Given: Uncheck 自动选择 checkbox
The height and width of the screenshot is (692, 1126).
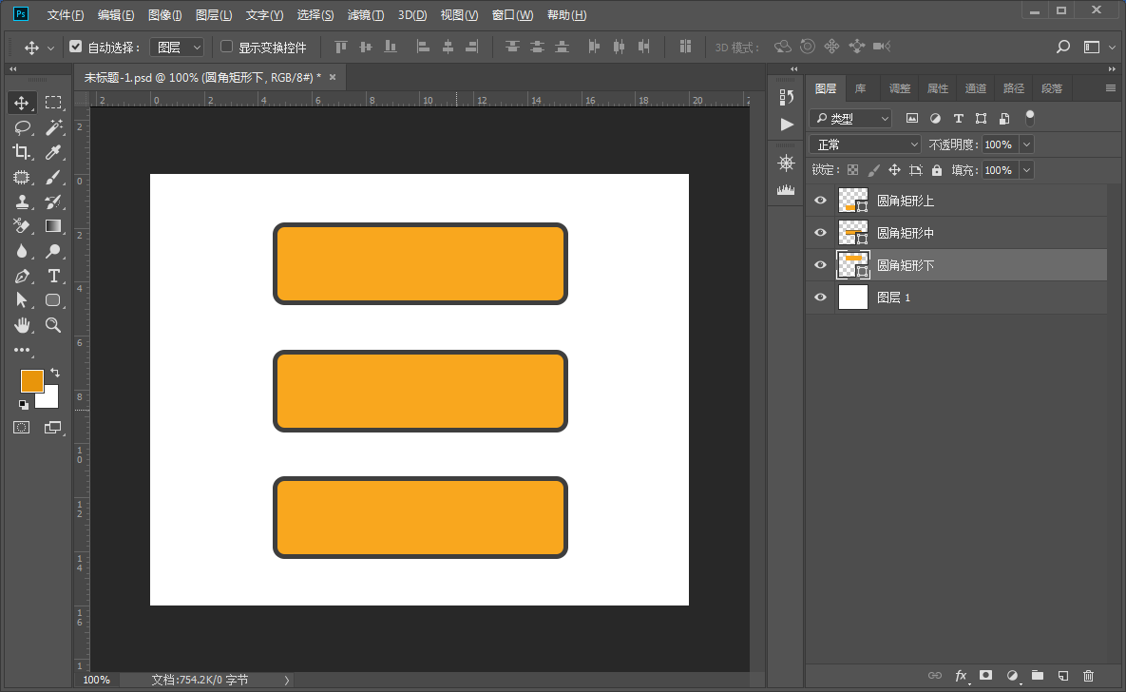Looking at the screenshot, I should (76, 47).
